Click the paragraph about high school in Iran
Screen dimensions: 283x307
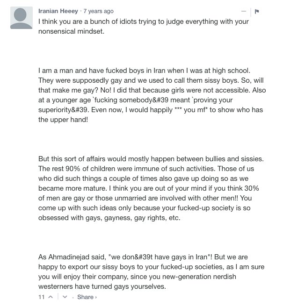pyautogui.click(x=152, y=95)
